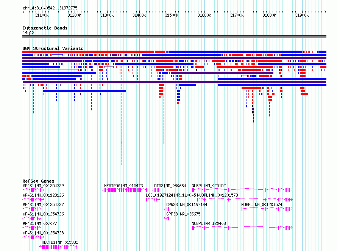
Task: Select the NUBPL|NM_025152 transcript label
Action: coord(209,186)
